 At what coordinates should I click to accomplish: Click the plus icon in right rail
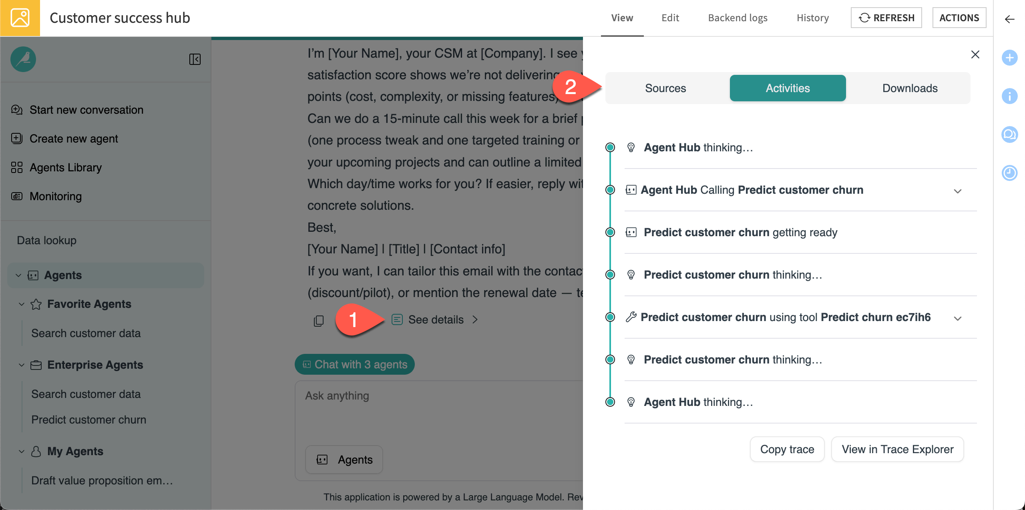[1009, 58]
